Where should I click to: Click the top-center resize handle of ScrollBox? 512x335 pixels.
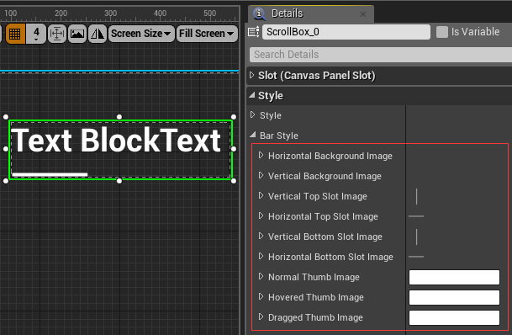[x=119, y=117]
